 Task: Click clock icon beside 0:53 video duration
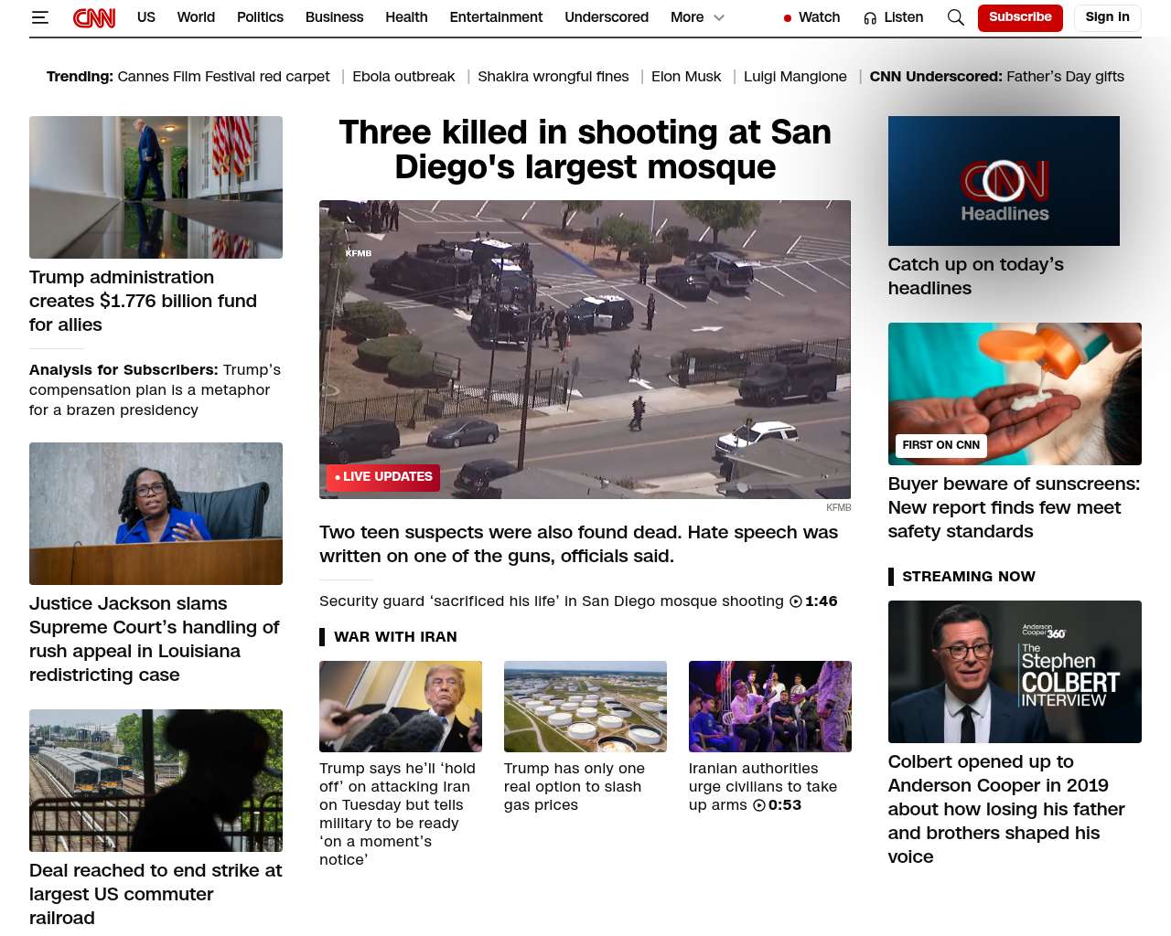coord(759,805)
